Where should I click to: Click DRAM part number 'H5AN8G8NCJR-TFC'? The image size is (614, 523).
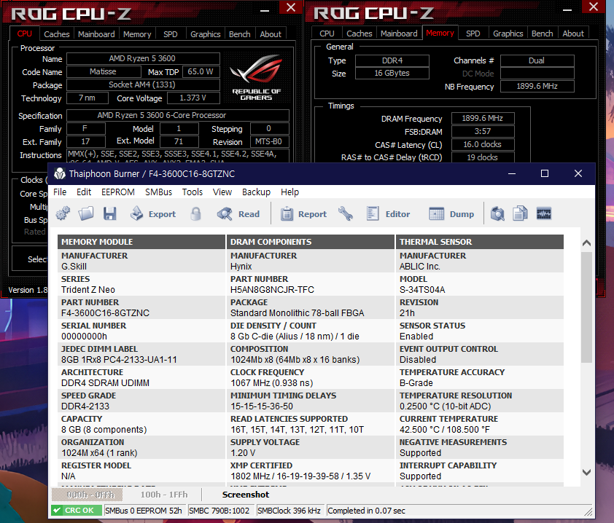point(272,290)
